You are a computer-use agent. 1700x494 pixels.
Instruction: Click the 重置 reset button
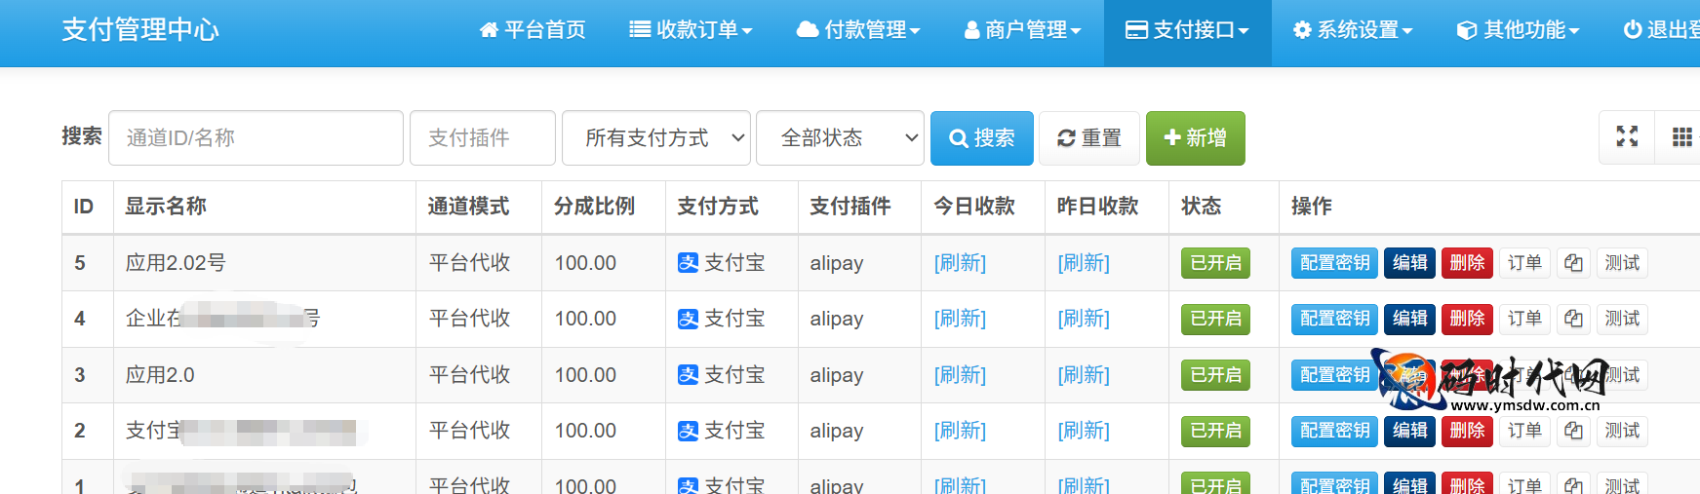pyautogui.click(x=1088, y=138)
